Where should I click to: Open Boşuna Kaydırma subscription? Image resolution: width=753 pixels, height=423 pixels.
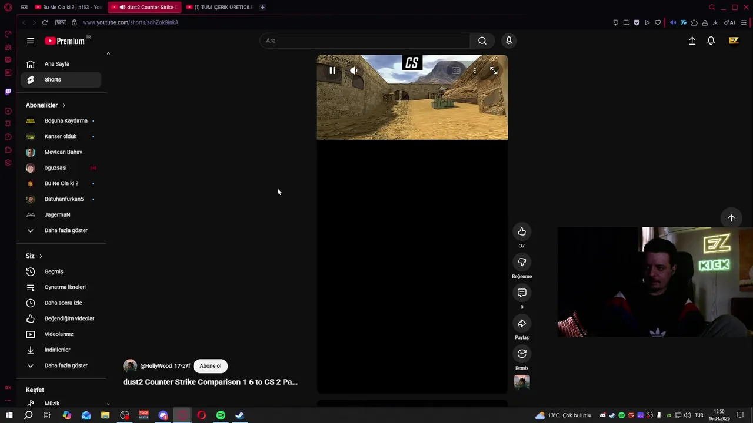coord(61,121)
